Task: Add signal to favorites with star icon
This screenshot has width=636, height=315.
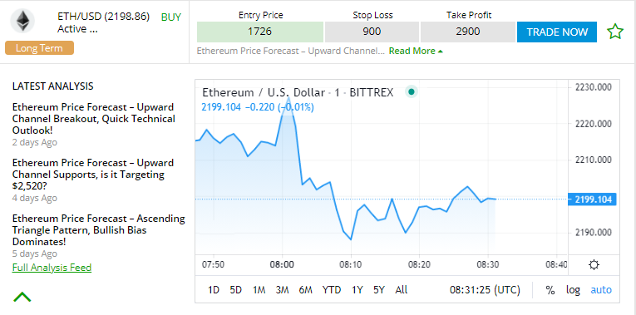Action: [615, 32]
